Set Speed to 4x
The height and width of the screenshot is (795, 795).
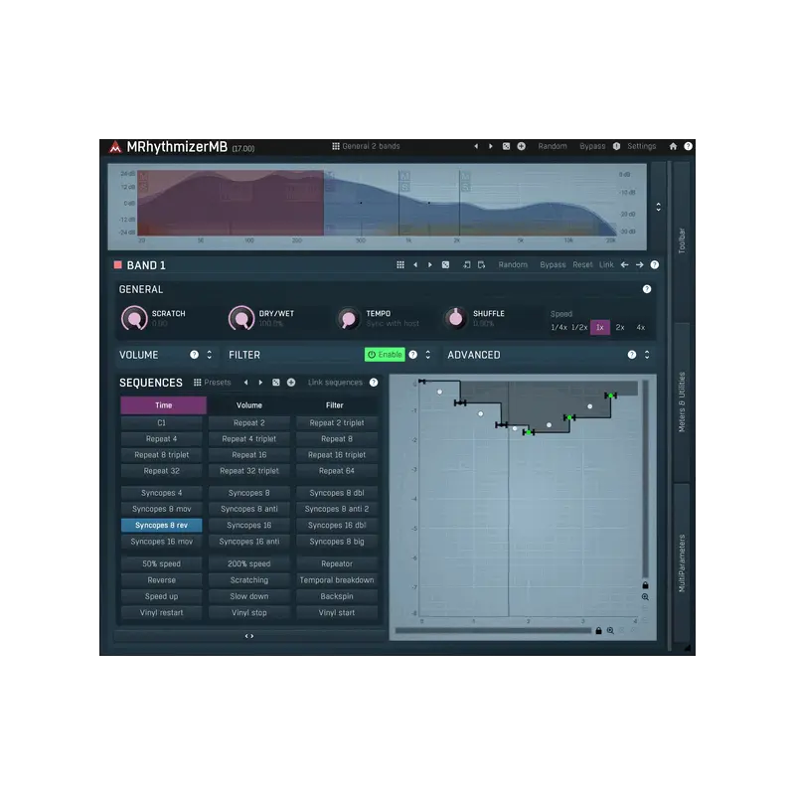click(x=641, y=328)
